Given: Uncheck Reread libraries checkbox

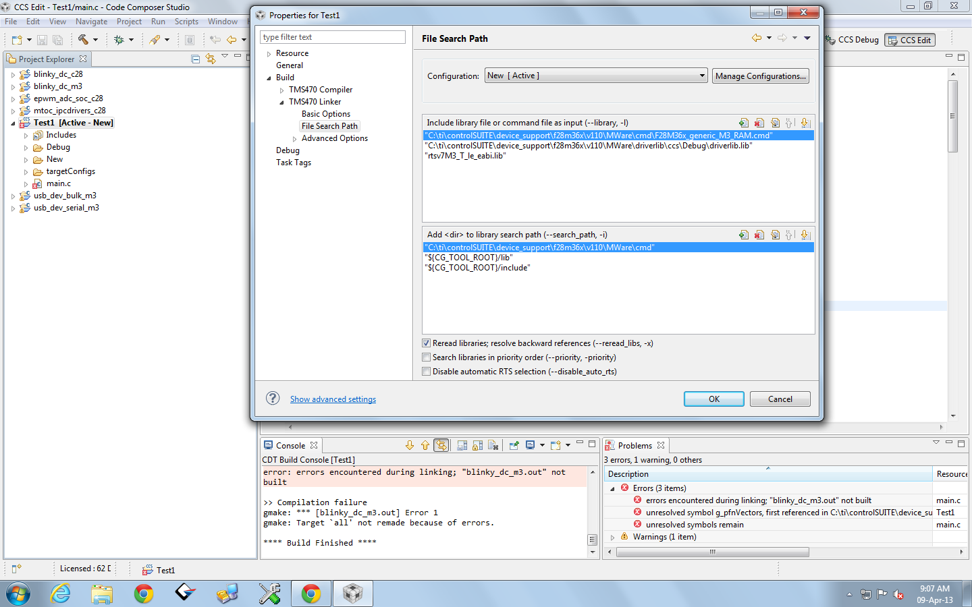Looking at the screenshot, I should [x=427, y=343].
